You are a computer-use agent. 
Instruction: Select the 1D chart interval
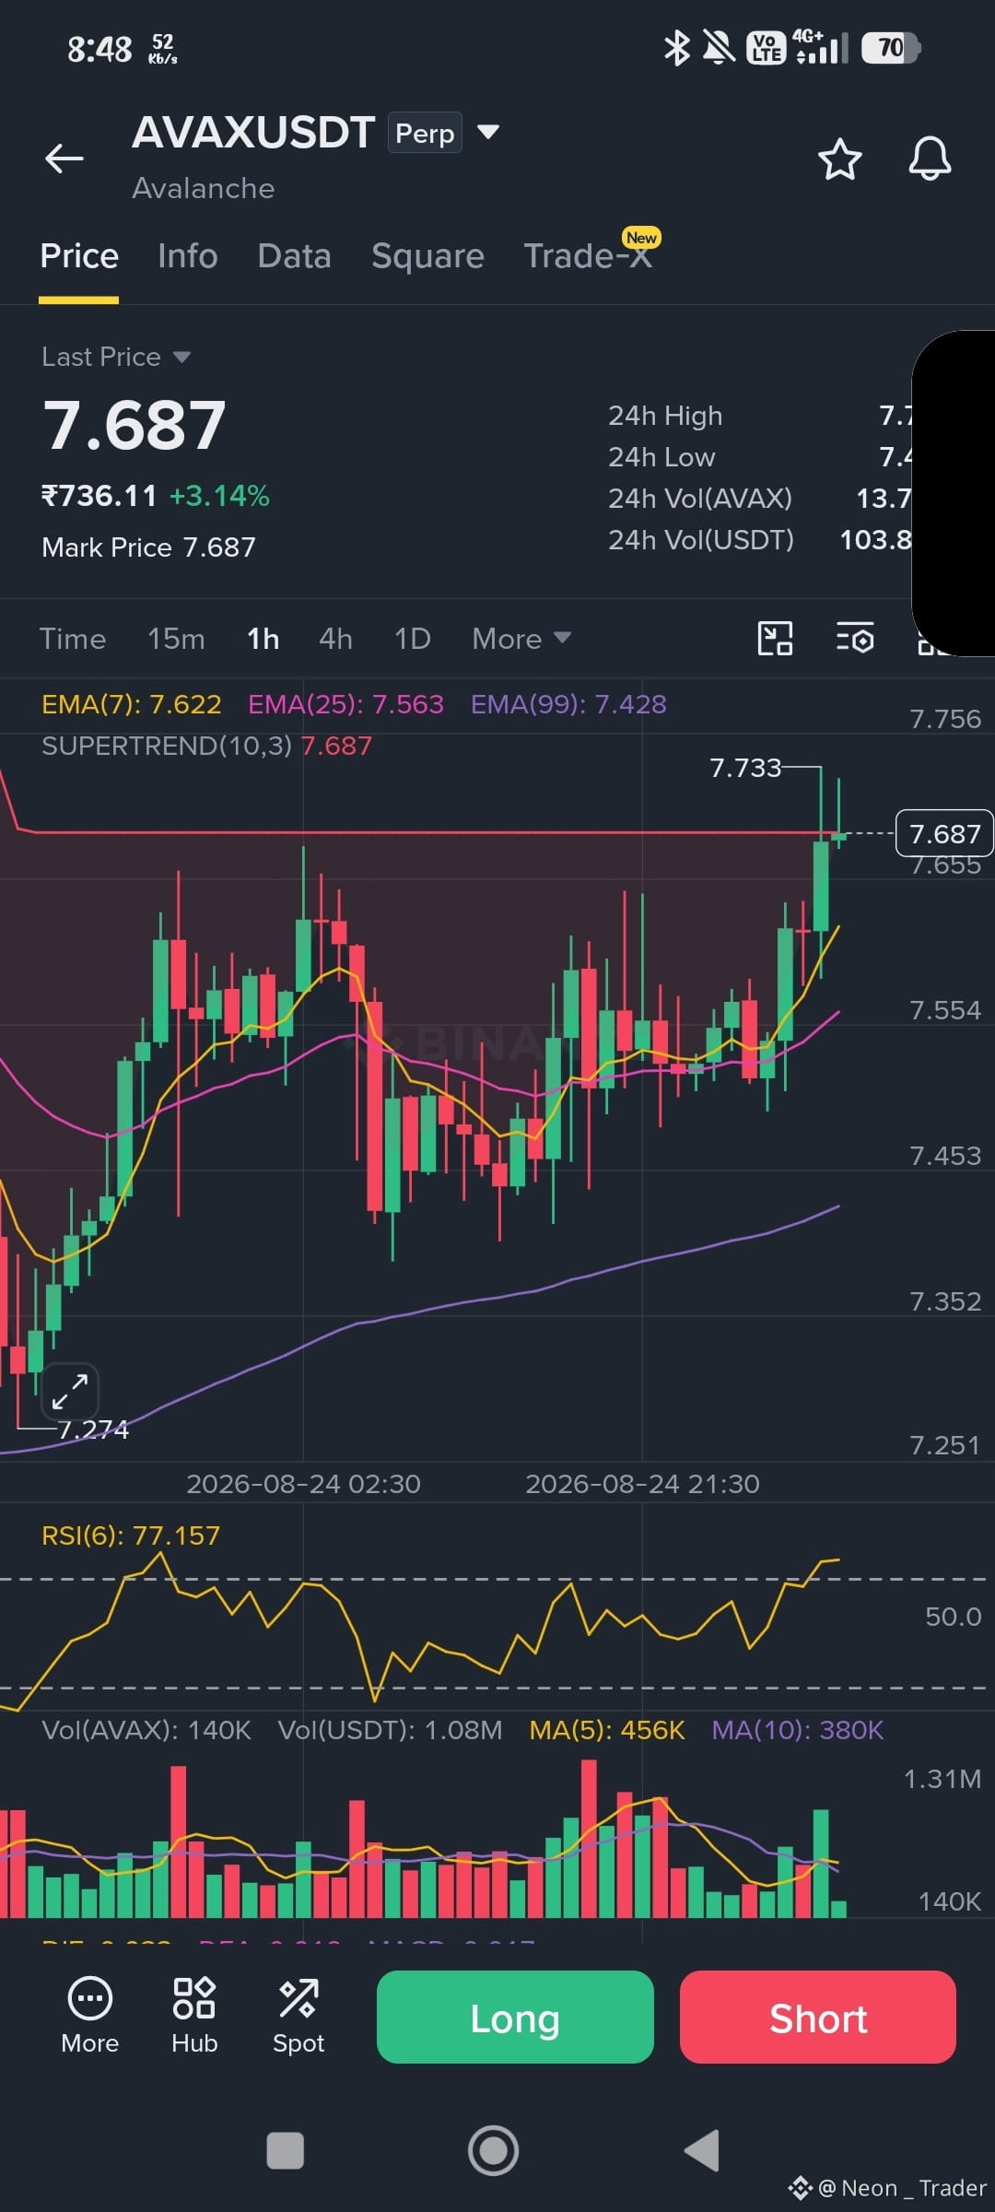413,639
